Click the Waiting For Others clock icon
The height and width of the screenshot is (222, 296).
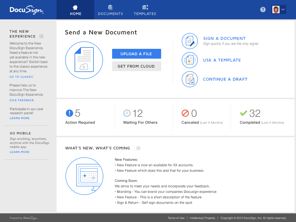coord(127,113)
